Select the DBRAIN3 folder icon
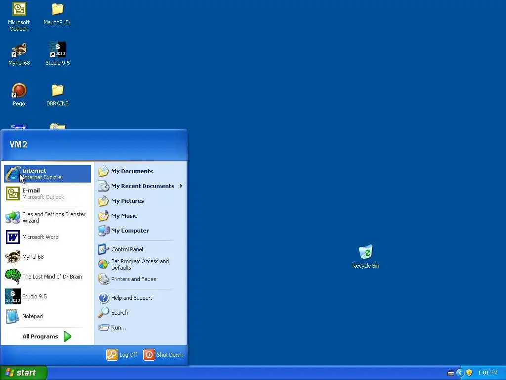Screen dimensions: 506x380 57,95
